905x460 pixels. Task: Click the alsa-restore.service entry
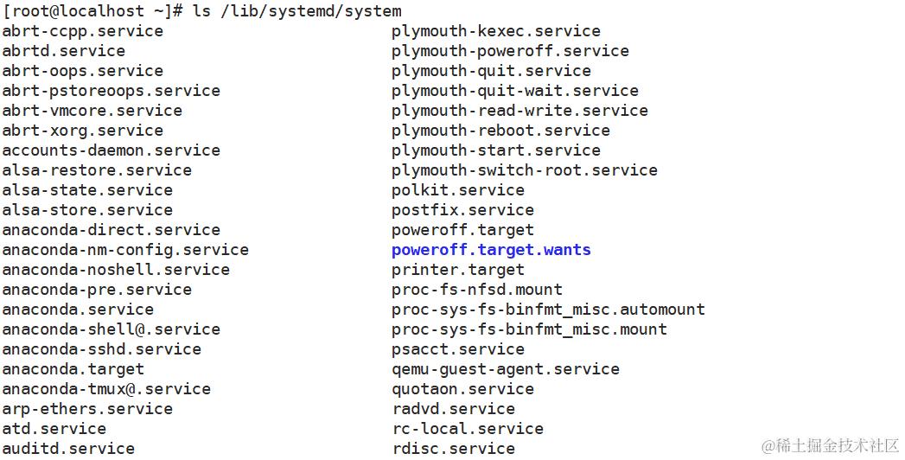[x=97, y=170]
